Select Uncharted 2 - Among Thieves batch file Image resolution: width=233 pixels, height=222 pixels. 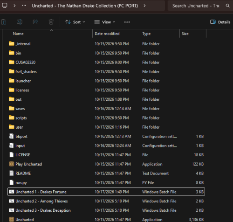tap(106, 201)
